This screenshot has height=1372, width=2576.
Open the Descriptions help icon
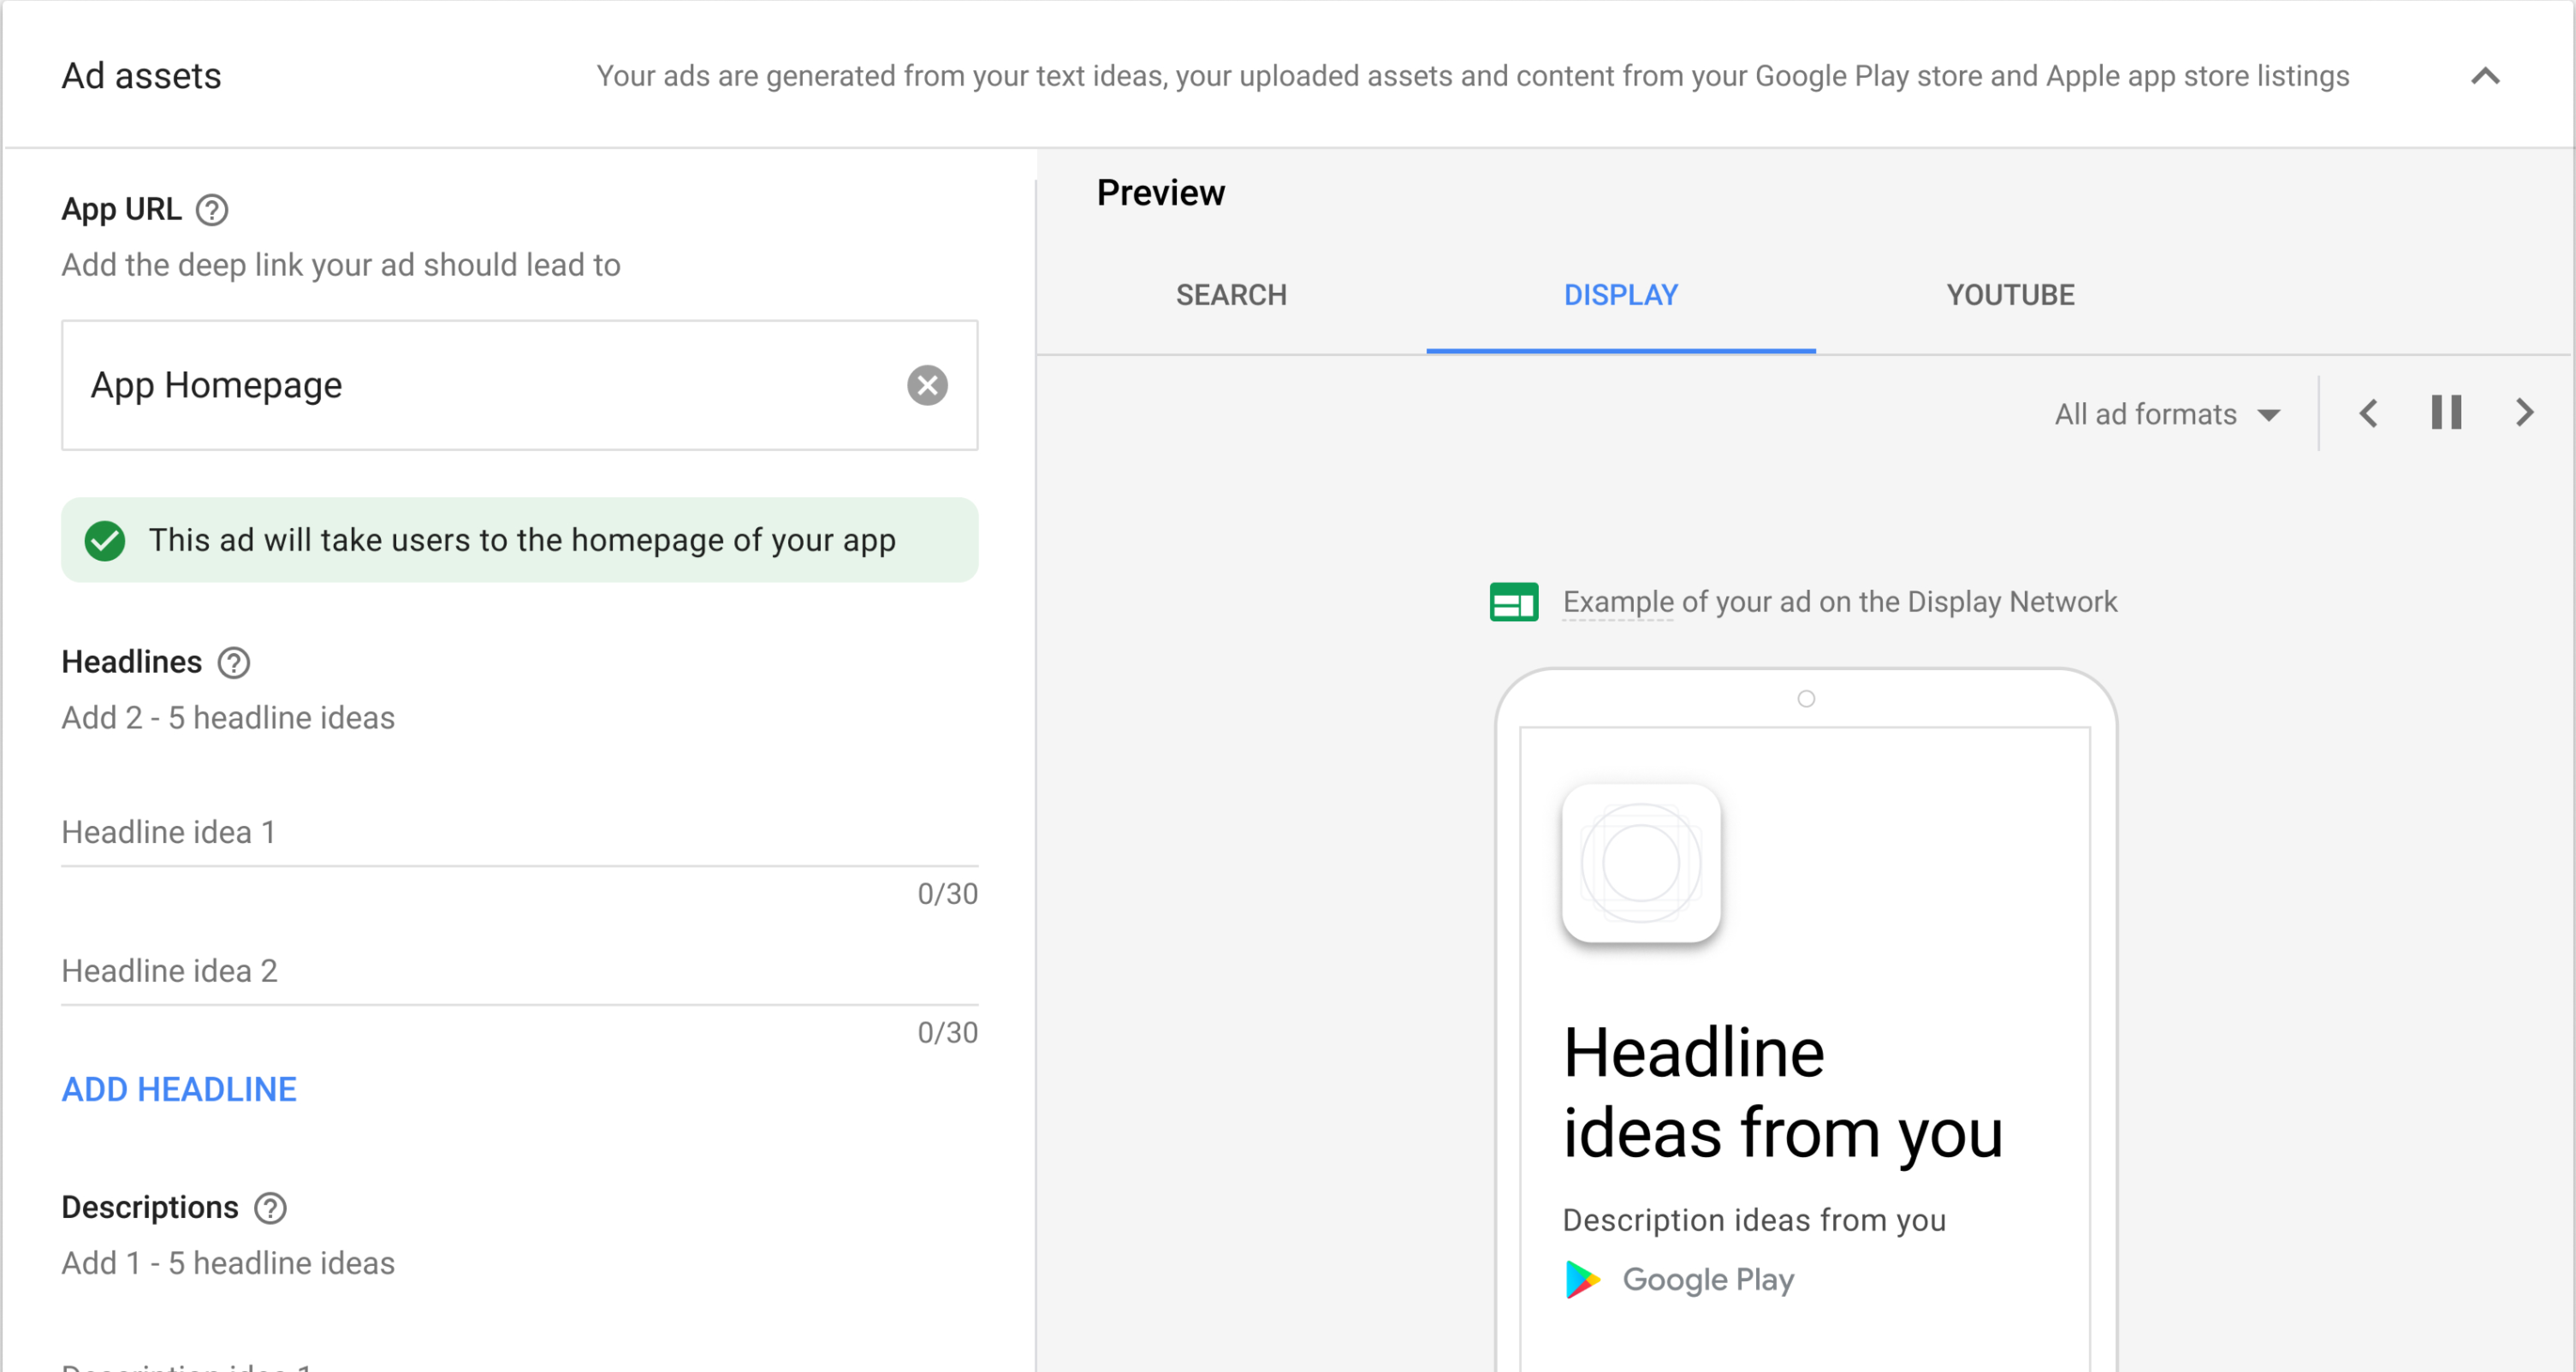point(270,1208)
